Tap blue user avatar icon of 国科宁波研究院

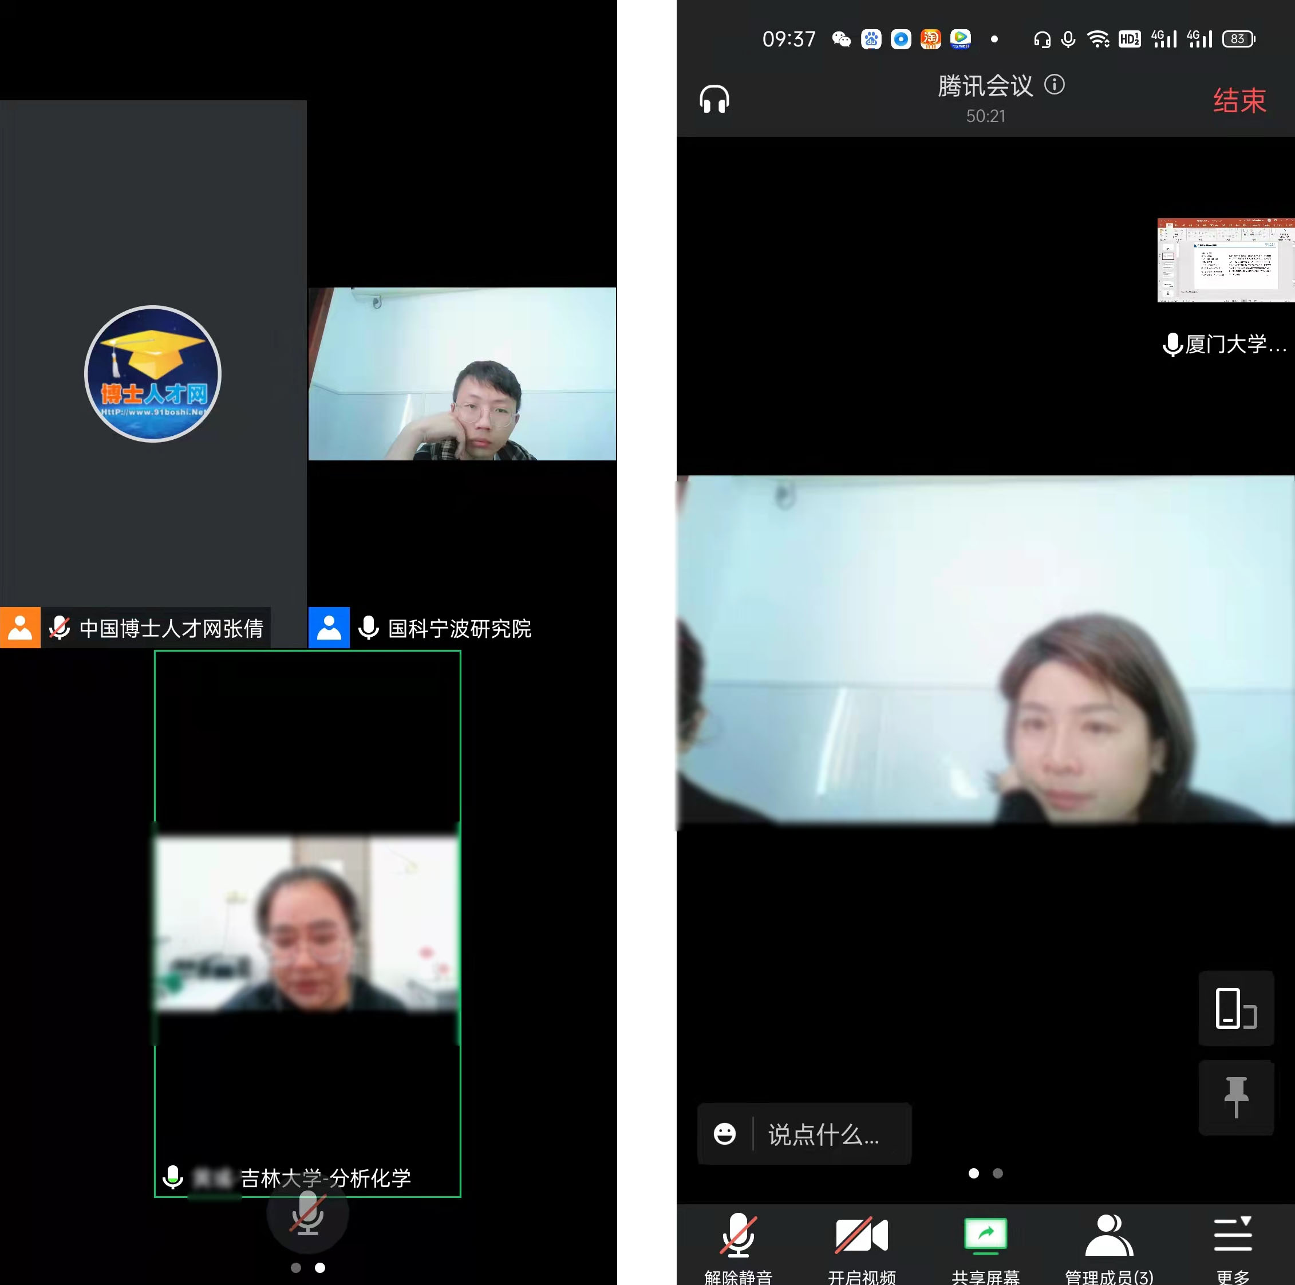click(329, 628)
